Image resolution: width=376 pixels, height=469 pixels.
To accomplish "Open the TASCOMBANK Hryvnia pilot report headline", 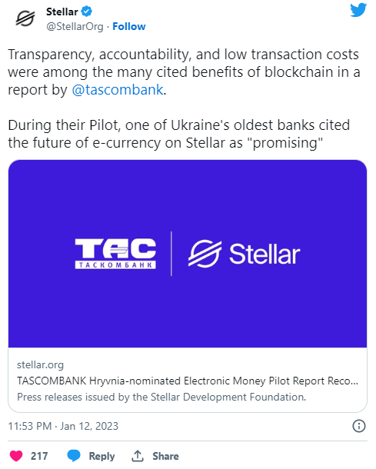I will [188, 381].
